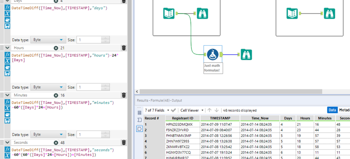Collapse the Seconds expression with its chevron

[x=7, y=143]
